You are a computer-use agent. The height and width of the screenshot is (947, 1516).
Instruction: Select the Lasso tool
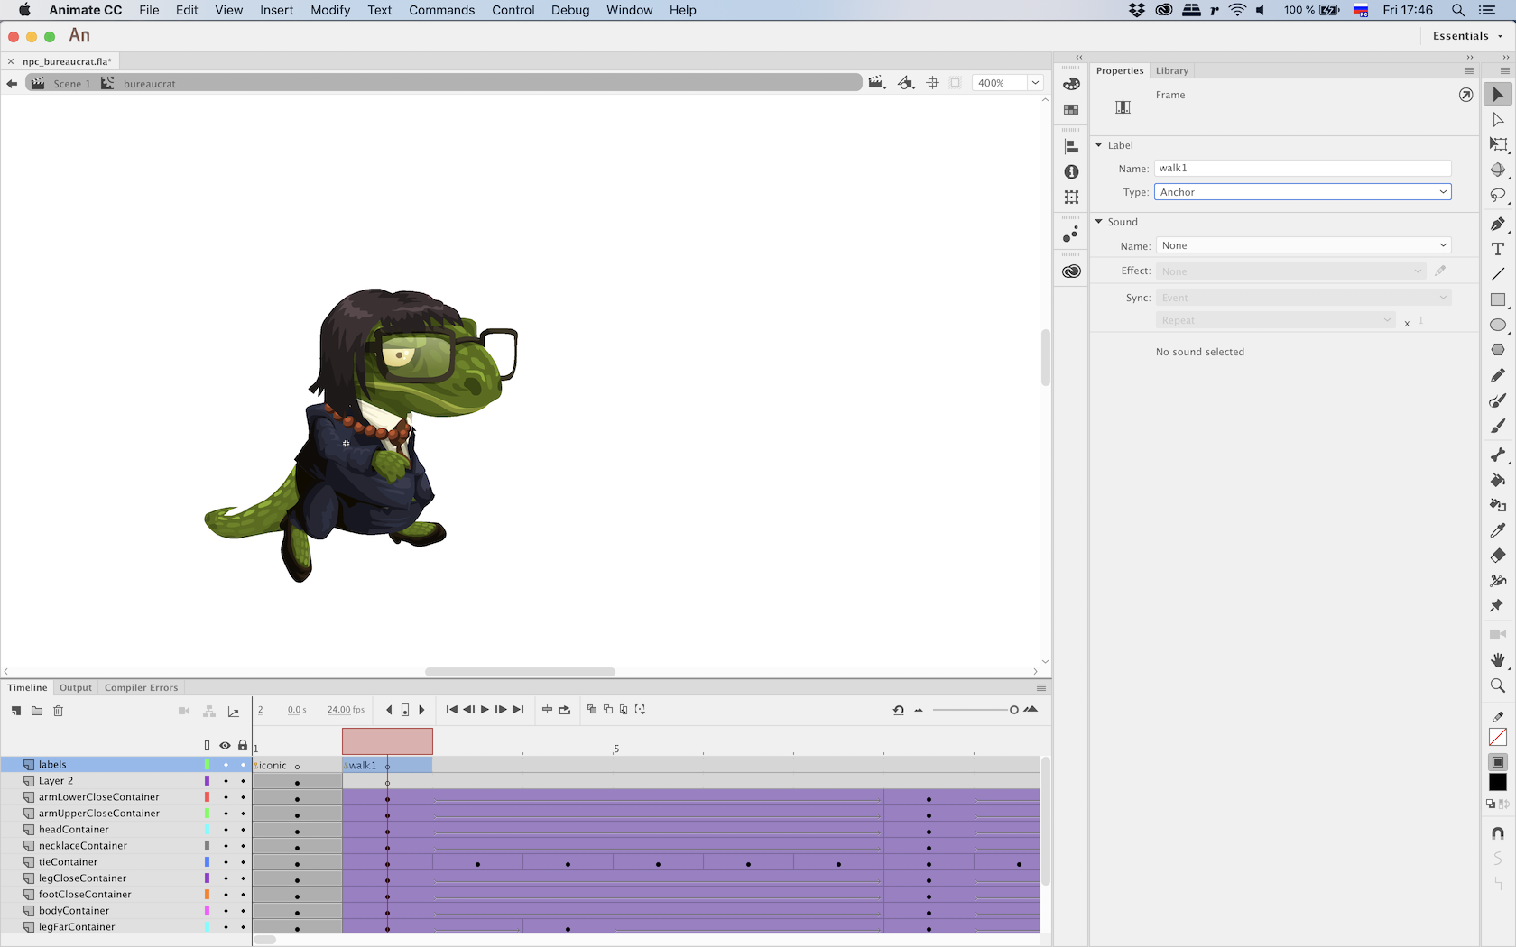[x=1498, y=196]
